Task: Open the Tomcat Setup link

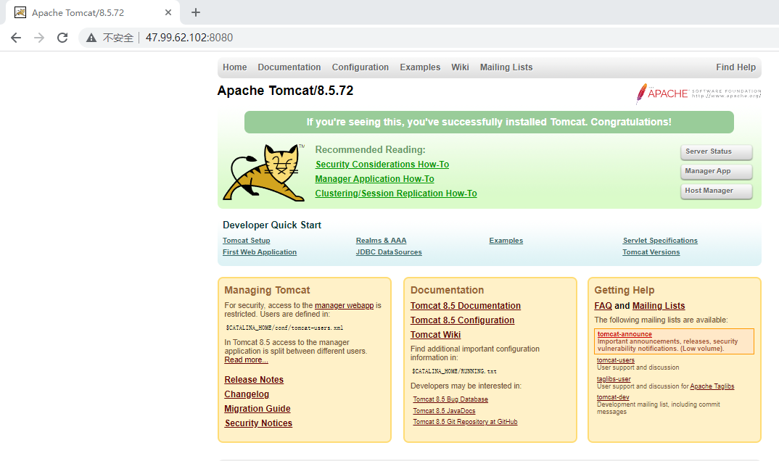Action: [x=247, y=240]
